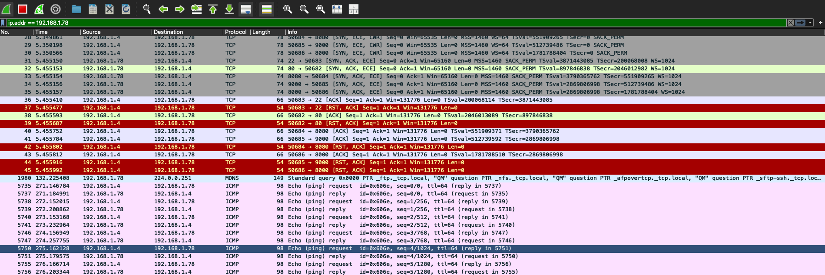
Task: Zoom in on packet list text
Action: (288, 9)
